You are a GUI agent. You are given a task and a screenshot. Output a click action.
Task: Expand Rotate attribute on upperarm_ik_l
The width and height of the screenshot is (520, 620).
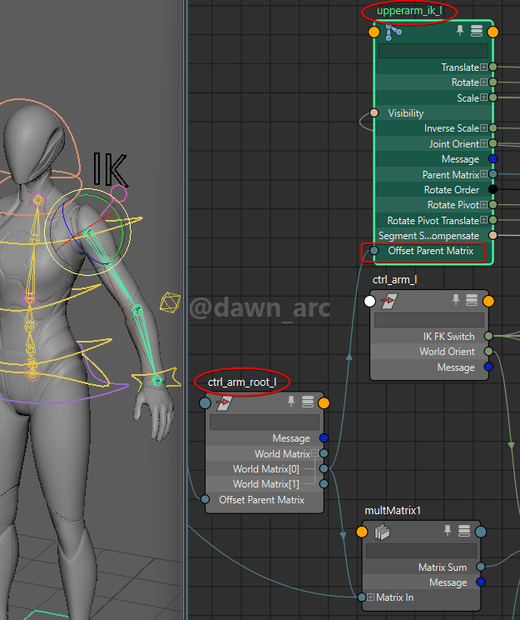click(x=483, y=82)
